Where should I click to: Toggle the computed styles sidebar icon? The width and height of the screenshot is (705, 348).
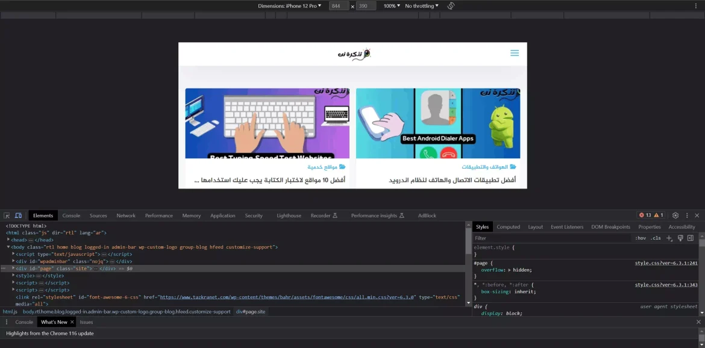691,238
